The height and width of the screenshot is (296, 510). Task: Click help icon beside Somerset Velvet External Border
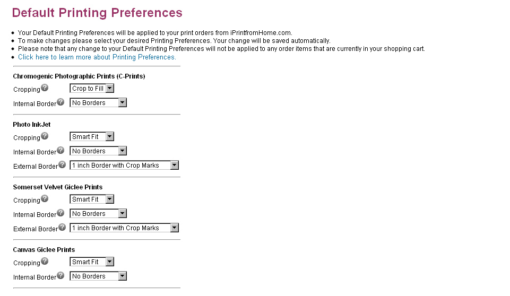(x=62, y=227)
